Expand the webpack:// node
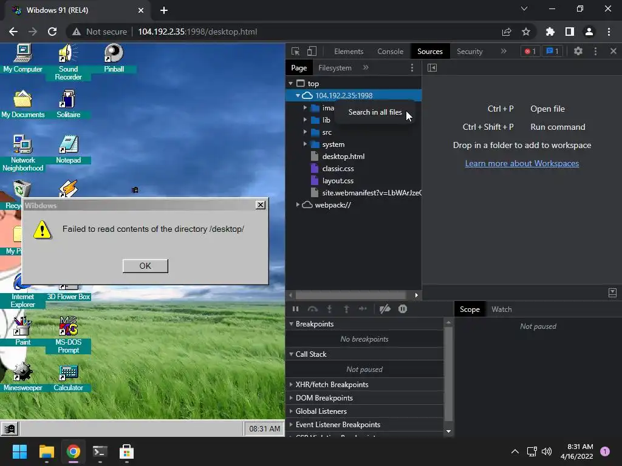Screen dimensions: 622x466 click(298, 205)
